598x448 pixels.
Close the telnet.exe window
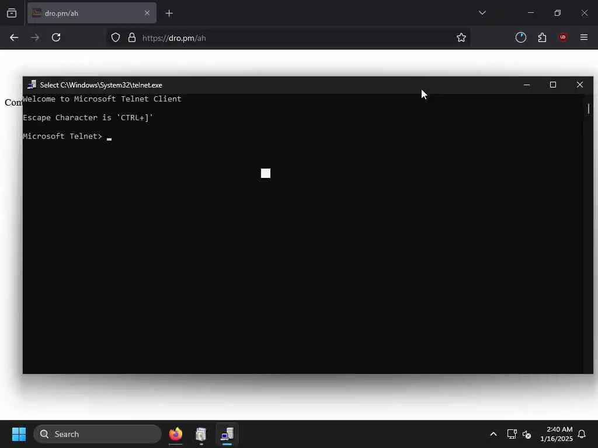point(580,85)
